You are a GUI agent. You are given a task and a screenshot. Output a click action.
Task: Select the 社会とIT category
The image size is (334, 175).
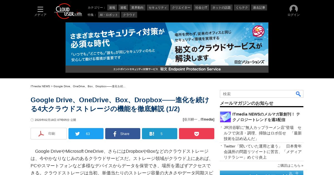[x=201, y=7]
